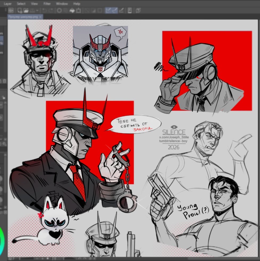Toggle Snap to Special Ruler
This screenshot has width=260, height=261.
coord(115,10)
